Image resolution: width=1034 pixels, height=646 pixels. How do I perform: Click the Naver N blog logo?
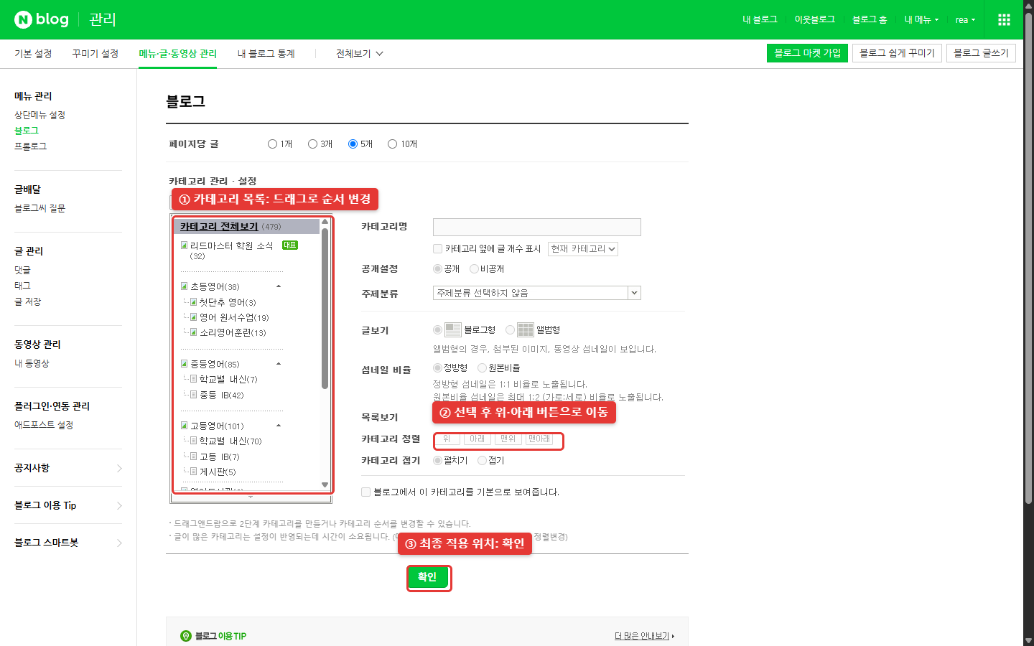(42, 19)
